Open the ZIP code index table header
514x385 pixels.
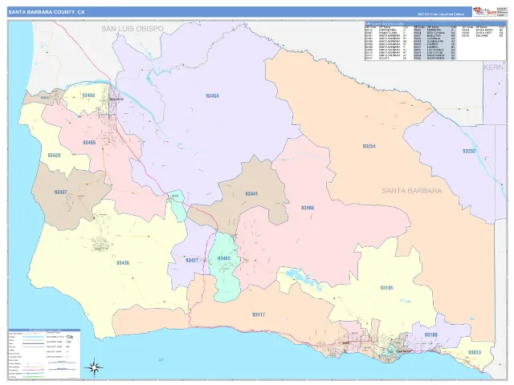435,23
